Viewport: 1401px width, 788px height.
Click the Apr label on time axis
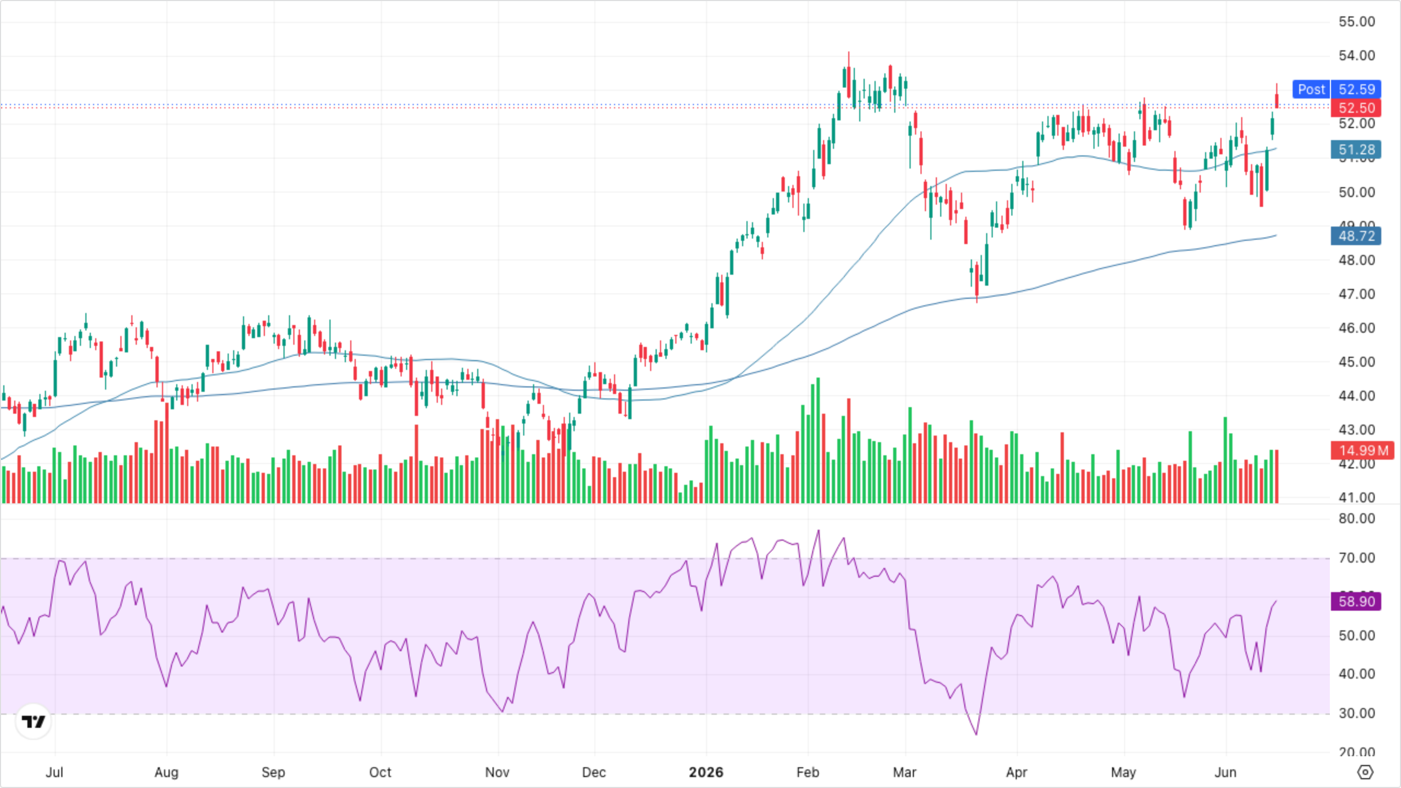point(1016,772)
